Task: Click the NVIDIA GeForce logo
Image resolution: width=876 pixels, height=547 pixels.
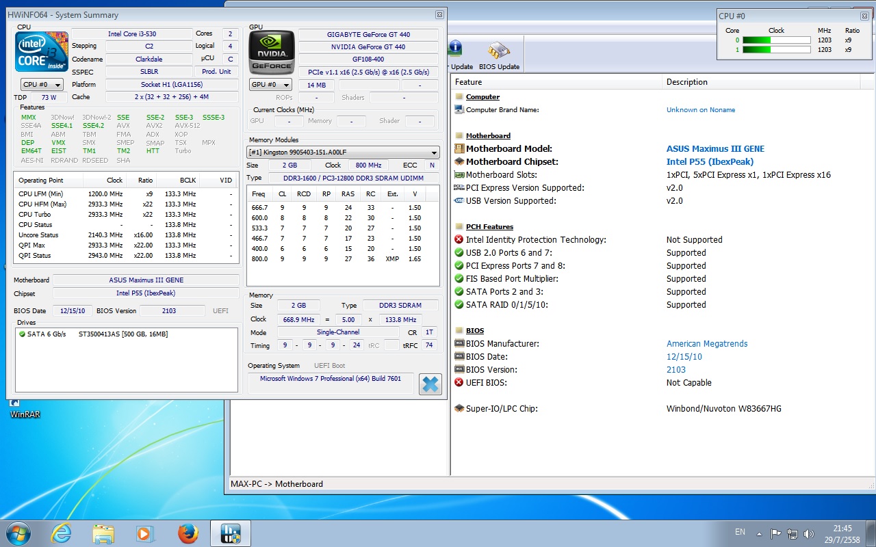Action: click(x=271, y=52)
